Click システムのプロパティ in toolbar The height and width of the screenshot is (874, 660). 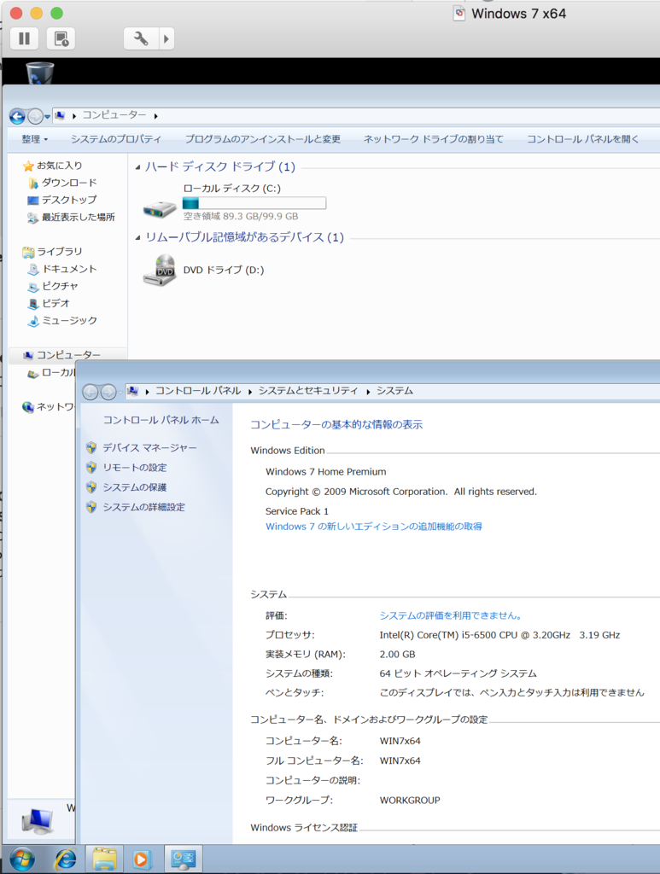116,139
